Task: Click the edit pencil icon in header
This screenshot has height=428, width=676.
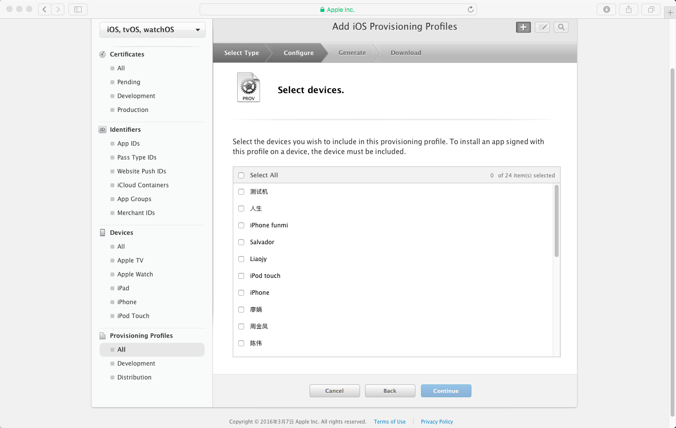Action: [542, 27]
